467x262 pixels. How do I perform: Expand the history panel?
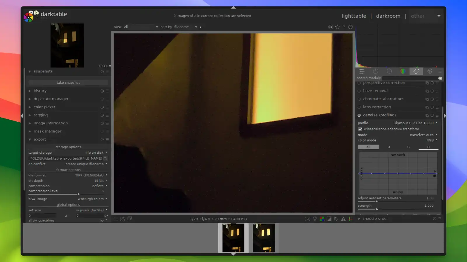[40, 91]
